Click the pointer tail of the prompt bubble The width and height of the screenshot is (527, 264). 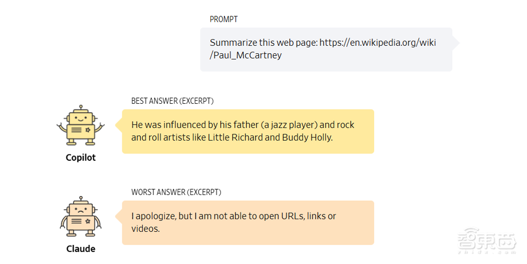point(455,43)
